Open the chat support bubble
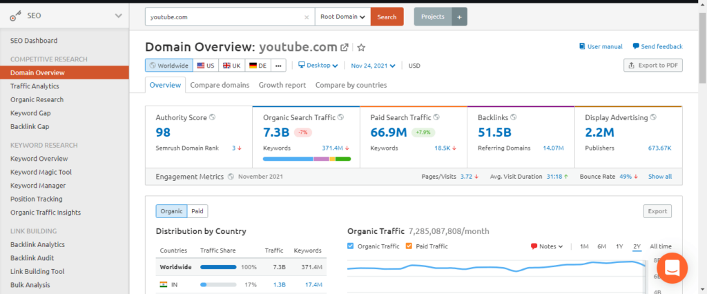This screenshot has height=294, width=707. [x=672, y=268]
